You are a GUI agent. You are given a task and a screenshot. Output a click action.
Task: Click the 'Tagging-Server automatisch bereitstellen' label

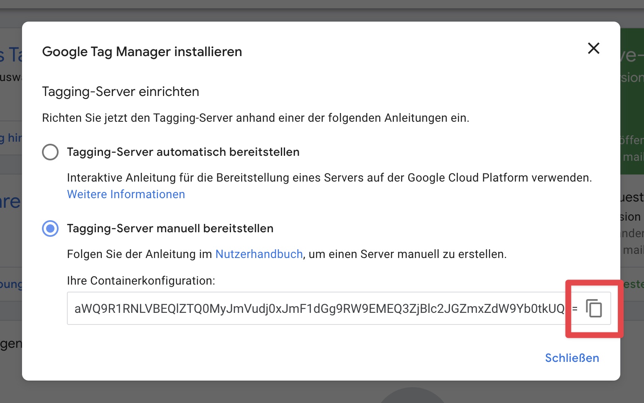[183, 152]
